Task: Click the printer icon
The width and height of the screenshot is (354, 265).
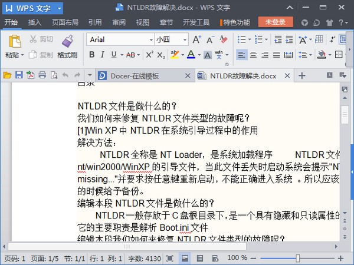Action: (42, 75)
